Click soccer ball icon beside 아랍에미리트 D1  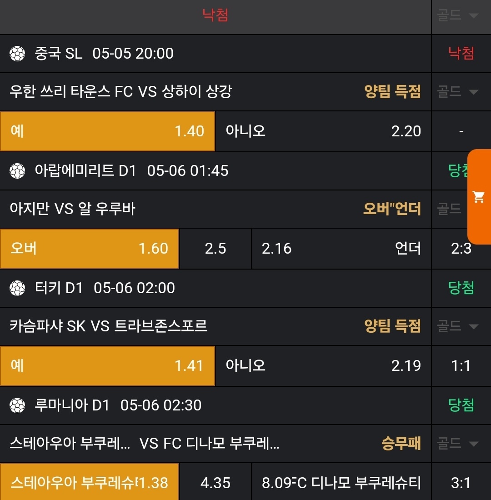17,171
